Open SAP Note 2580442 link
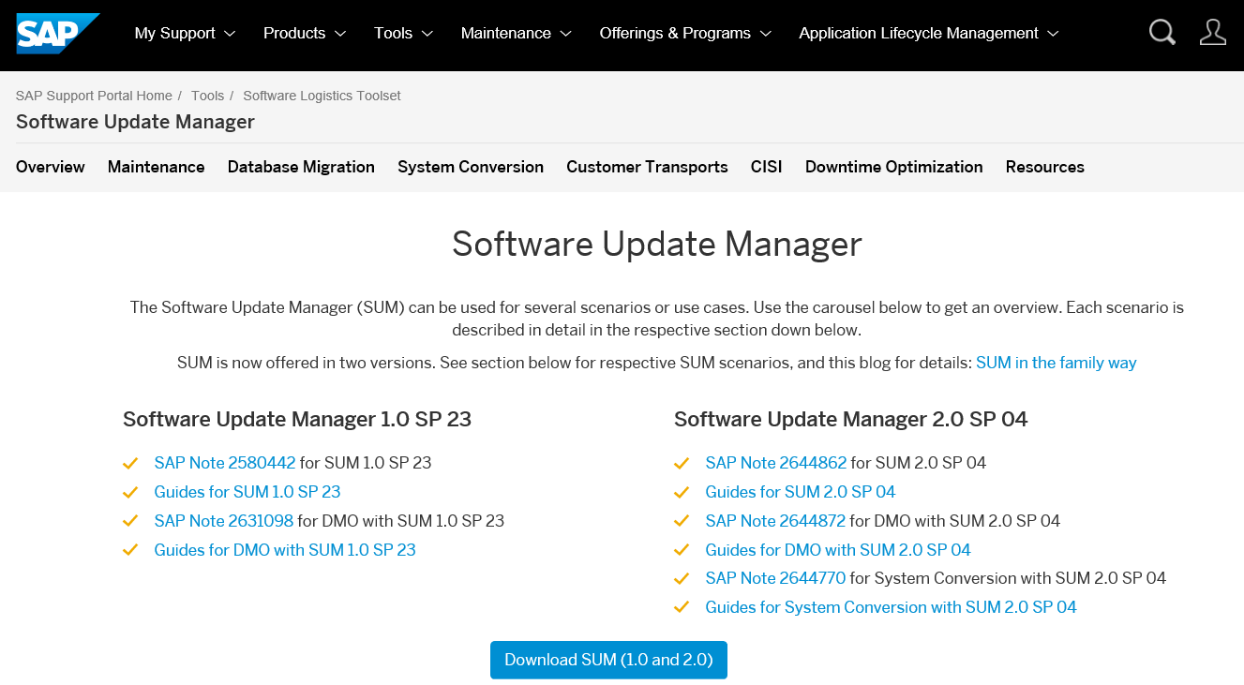Image resolution: width=1244 pixels, height=685 pixels. point(225,463)
